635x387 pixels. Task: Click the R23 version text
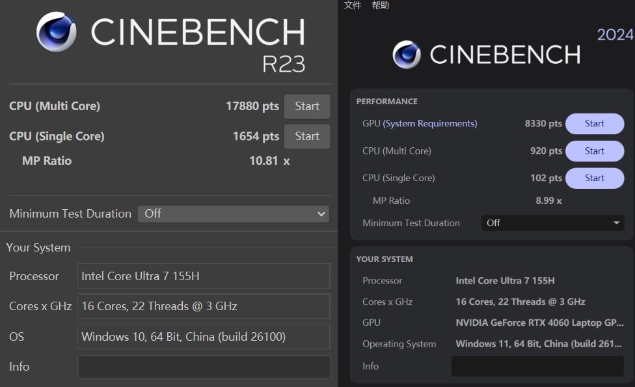[x=284, y=64]
